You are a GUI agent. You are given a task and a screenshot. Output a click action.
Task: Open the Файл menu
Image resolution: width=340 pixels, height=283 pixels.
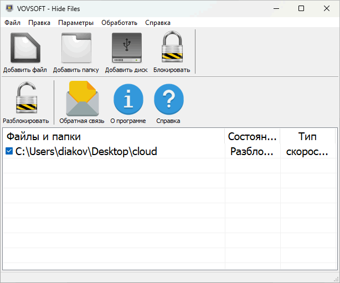click(12, 23)
